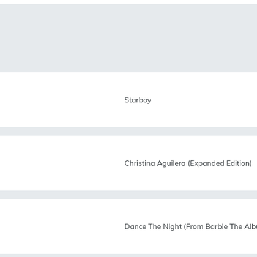Click empty area left of Starboy text

coord(61,100)
